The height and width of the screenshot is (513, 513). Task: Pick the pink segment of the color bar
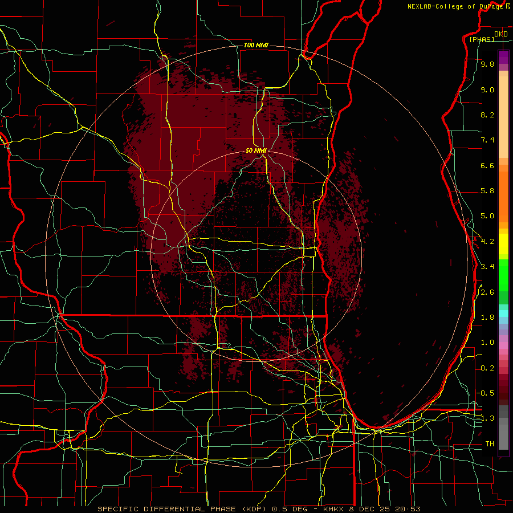503,345
